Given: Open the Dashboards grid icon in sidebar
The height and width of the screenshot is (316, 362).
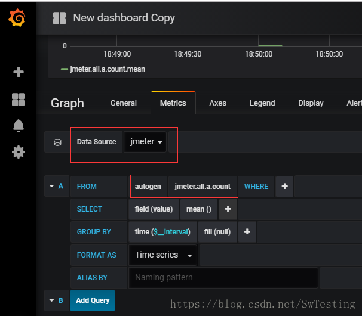Looking at the screenshot, I should [x=19, y=100].
